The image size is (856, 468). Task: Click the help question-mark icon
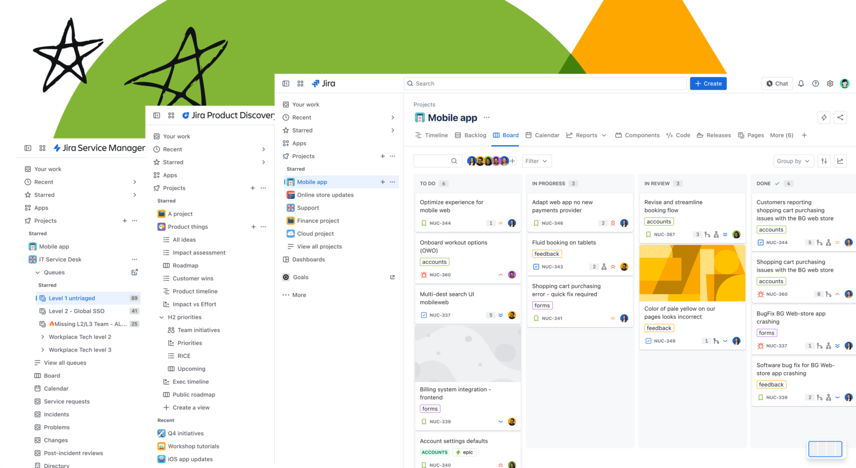pyautogui.click(x=815, y=83)
